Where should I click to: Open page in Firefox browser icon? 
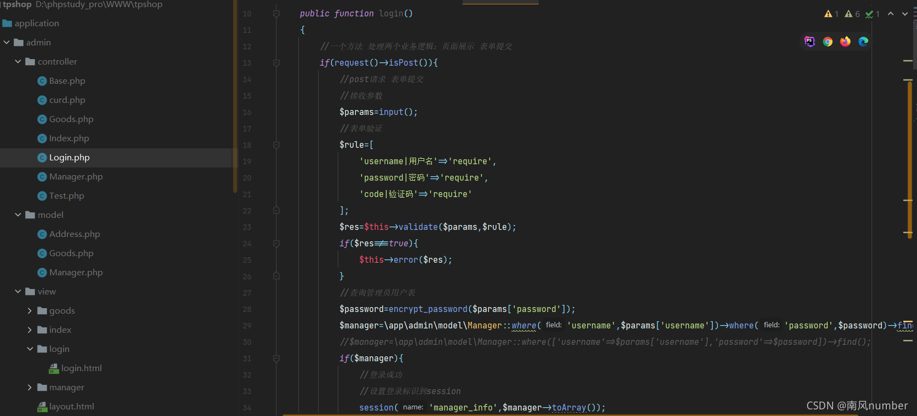845,42
